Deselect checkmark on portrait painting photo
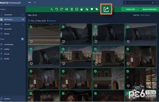 click(x=63, y=93)
